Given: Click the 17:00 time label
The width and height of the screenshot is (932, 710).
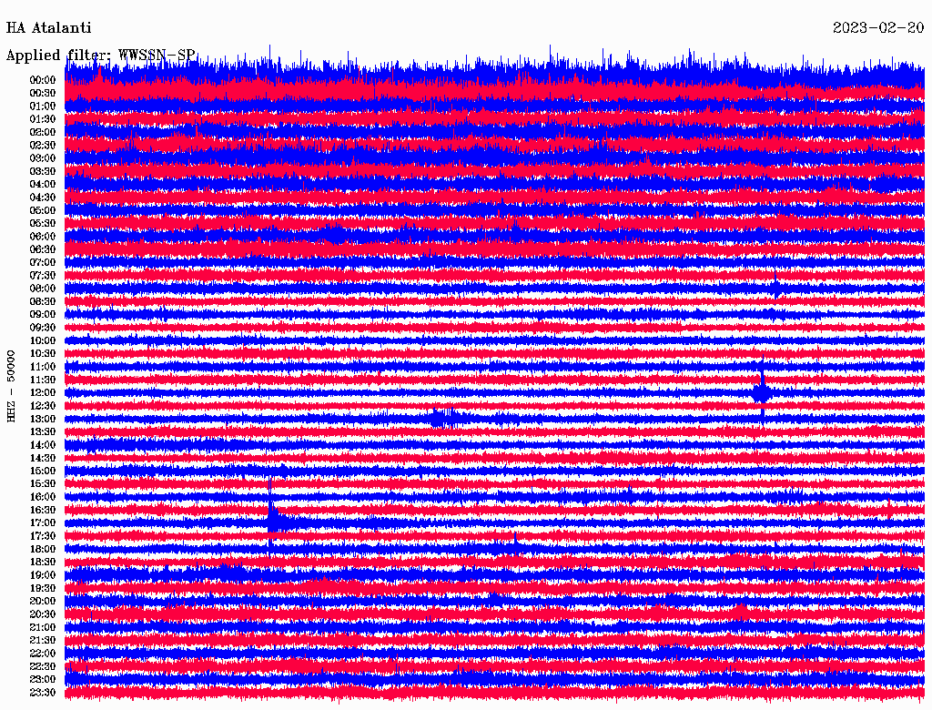Looking at the screenshot, I should click(43, 522).
